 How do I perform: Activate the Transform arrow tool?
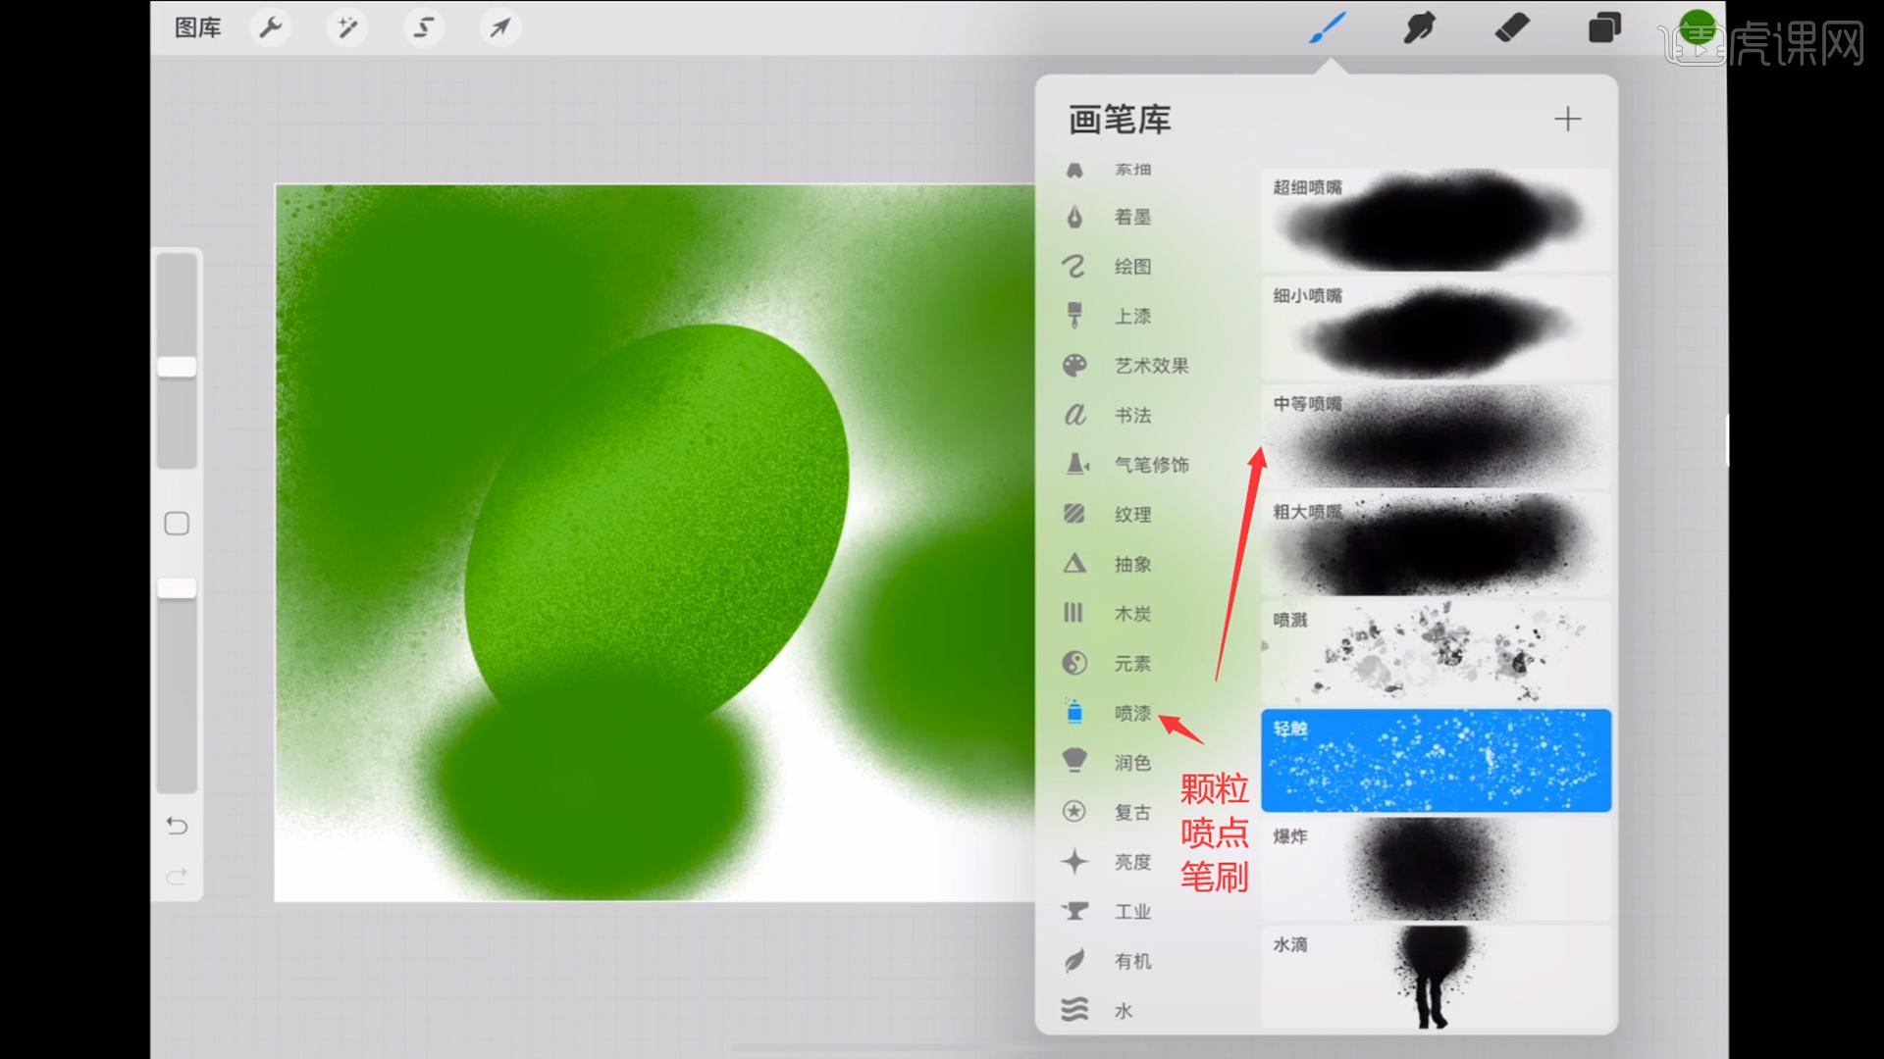coord(499,27)
